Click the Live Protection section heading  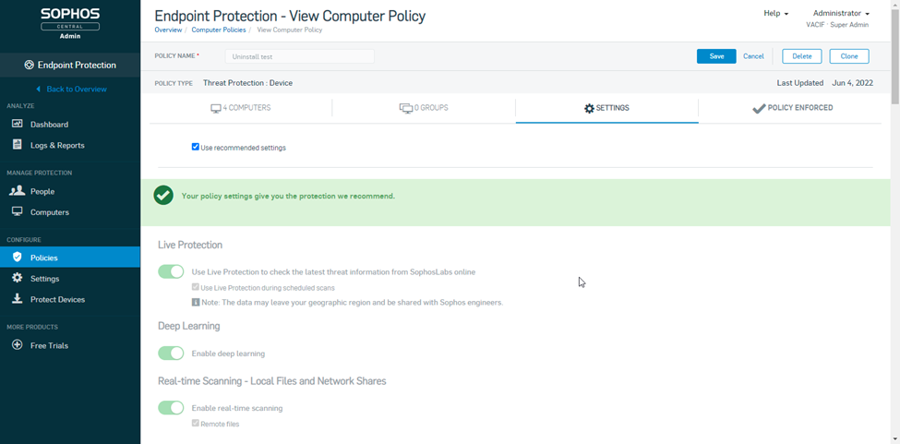pyautogui.click(x=190, y=245)
